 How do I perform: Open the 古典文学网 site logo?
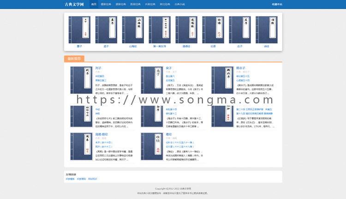(74, 5)
